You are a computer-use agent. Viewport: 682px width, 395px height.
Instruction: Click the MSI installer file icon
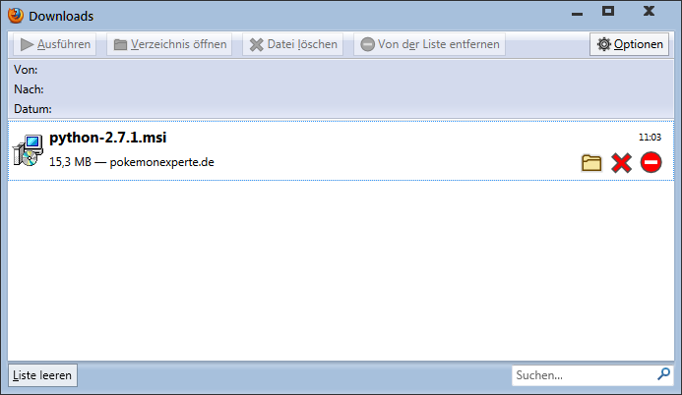(28, 150)
